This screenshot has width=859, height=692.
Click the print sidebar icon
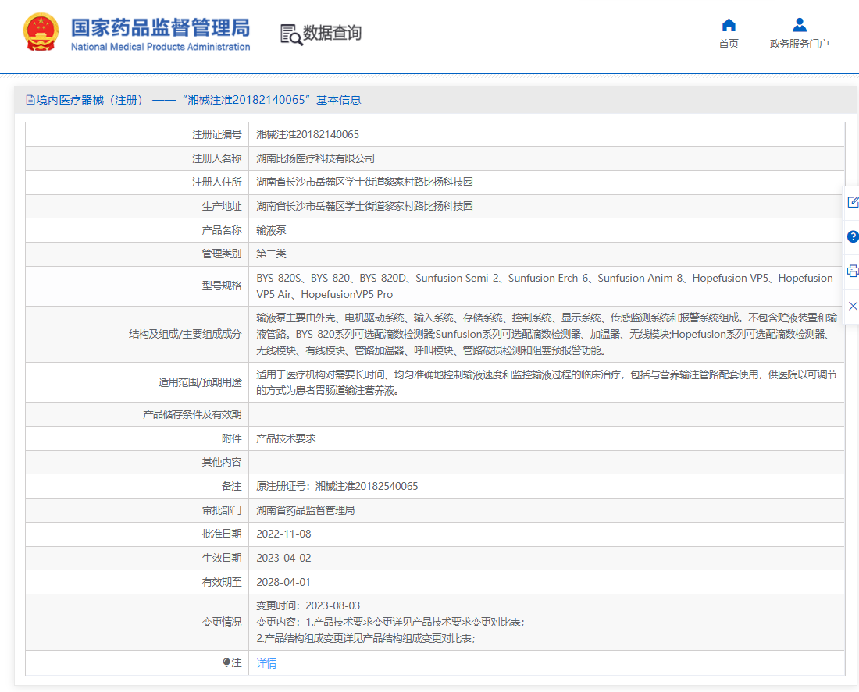coord(853,271)
